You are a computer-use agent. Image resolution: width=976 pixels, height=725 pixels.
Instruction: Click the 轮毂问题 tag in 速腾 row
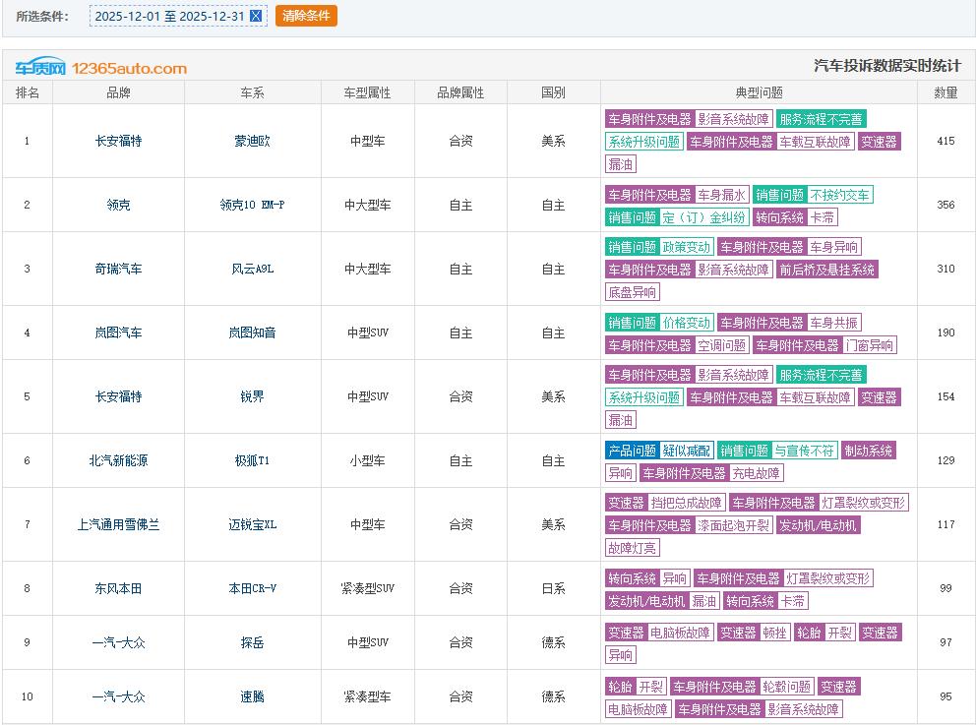(x=787, y=687)
